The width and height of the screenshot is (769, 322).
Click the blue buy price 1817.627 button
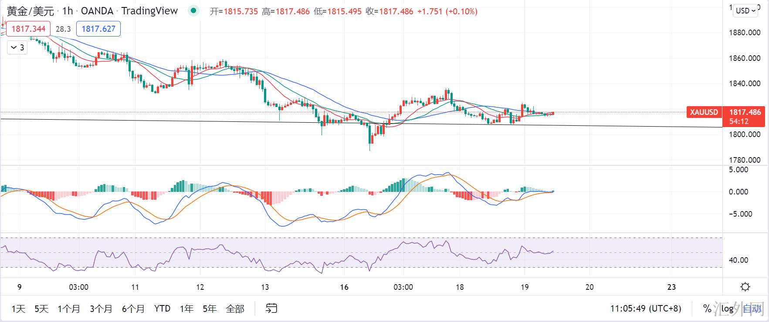[98, 29]
